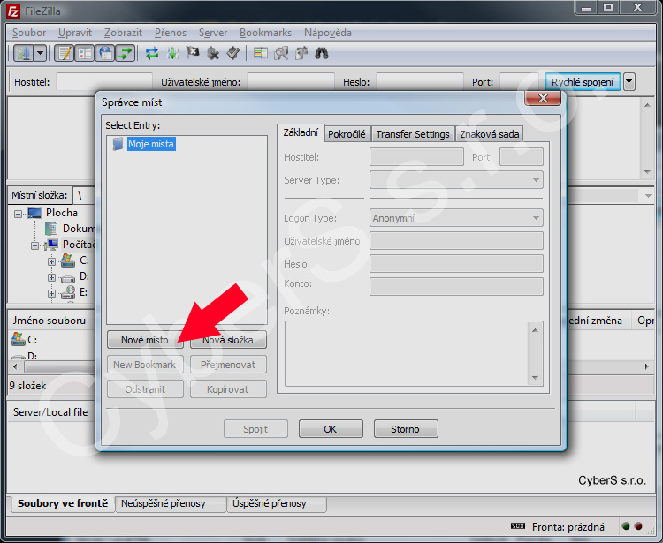Click the Disconnect from server icon
Image resolution: width=663 pixels, height=543 pixels.
click(x=213, y=53)
